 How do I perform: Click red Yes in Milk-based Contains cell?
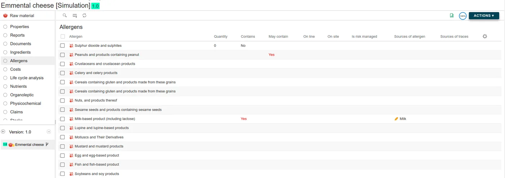click(244, 119)
